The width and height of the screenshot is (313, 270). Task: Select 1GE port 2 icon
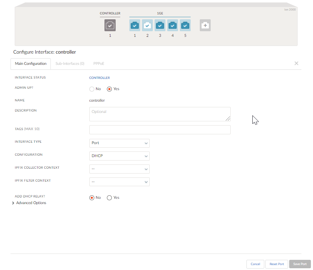tap(147, 25)
